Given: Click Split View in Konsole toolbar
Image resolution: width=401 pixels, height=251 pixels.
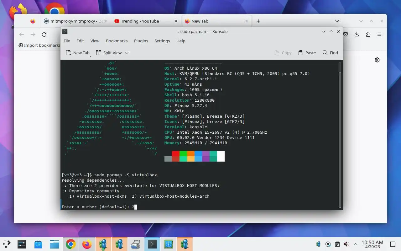Looking at the screenshot, I should (109, 53).
